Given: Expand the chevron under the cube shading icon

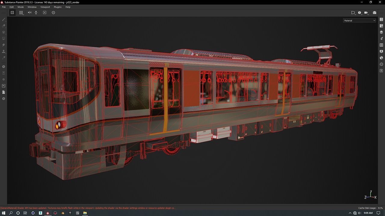Looking at the screenshot, I should pyautogui.click(x=361, y=15).
